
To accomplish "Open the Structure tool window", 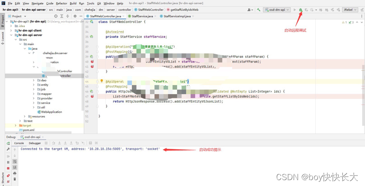I will point(3,179).
